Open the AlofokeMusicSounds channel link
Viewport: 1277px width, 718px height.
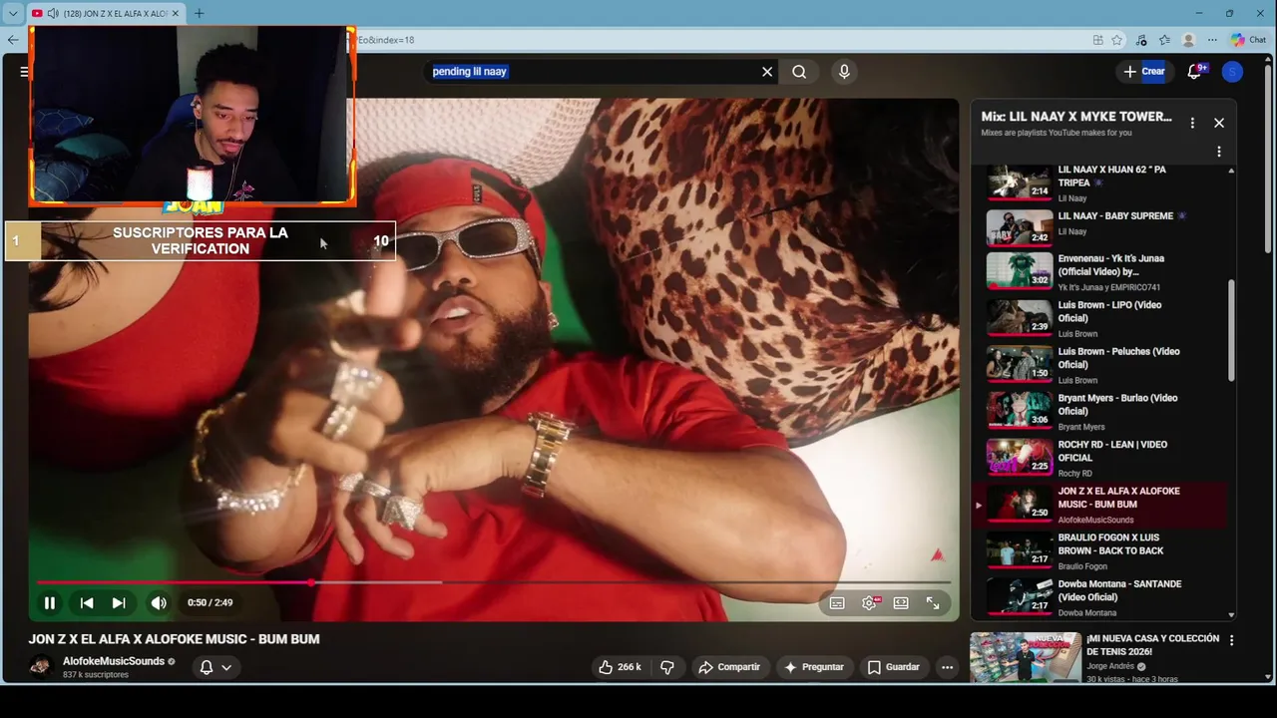click(114, 661)
